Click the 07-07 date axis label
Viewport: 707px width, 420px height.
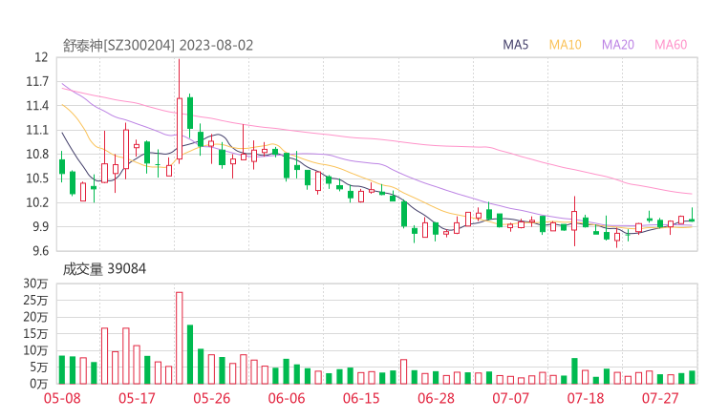click(510, 398)
